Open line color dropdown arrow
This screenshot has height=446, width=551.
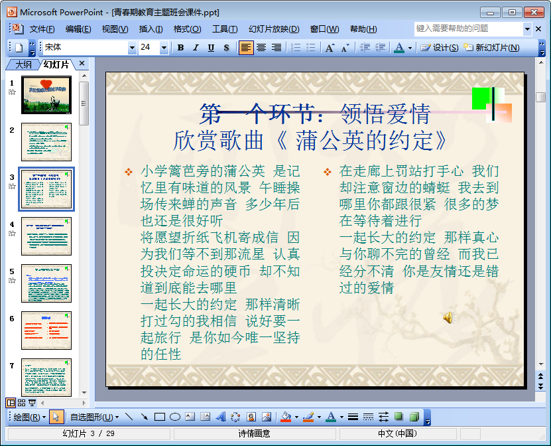click(x=319, y=417)
